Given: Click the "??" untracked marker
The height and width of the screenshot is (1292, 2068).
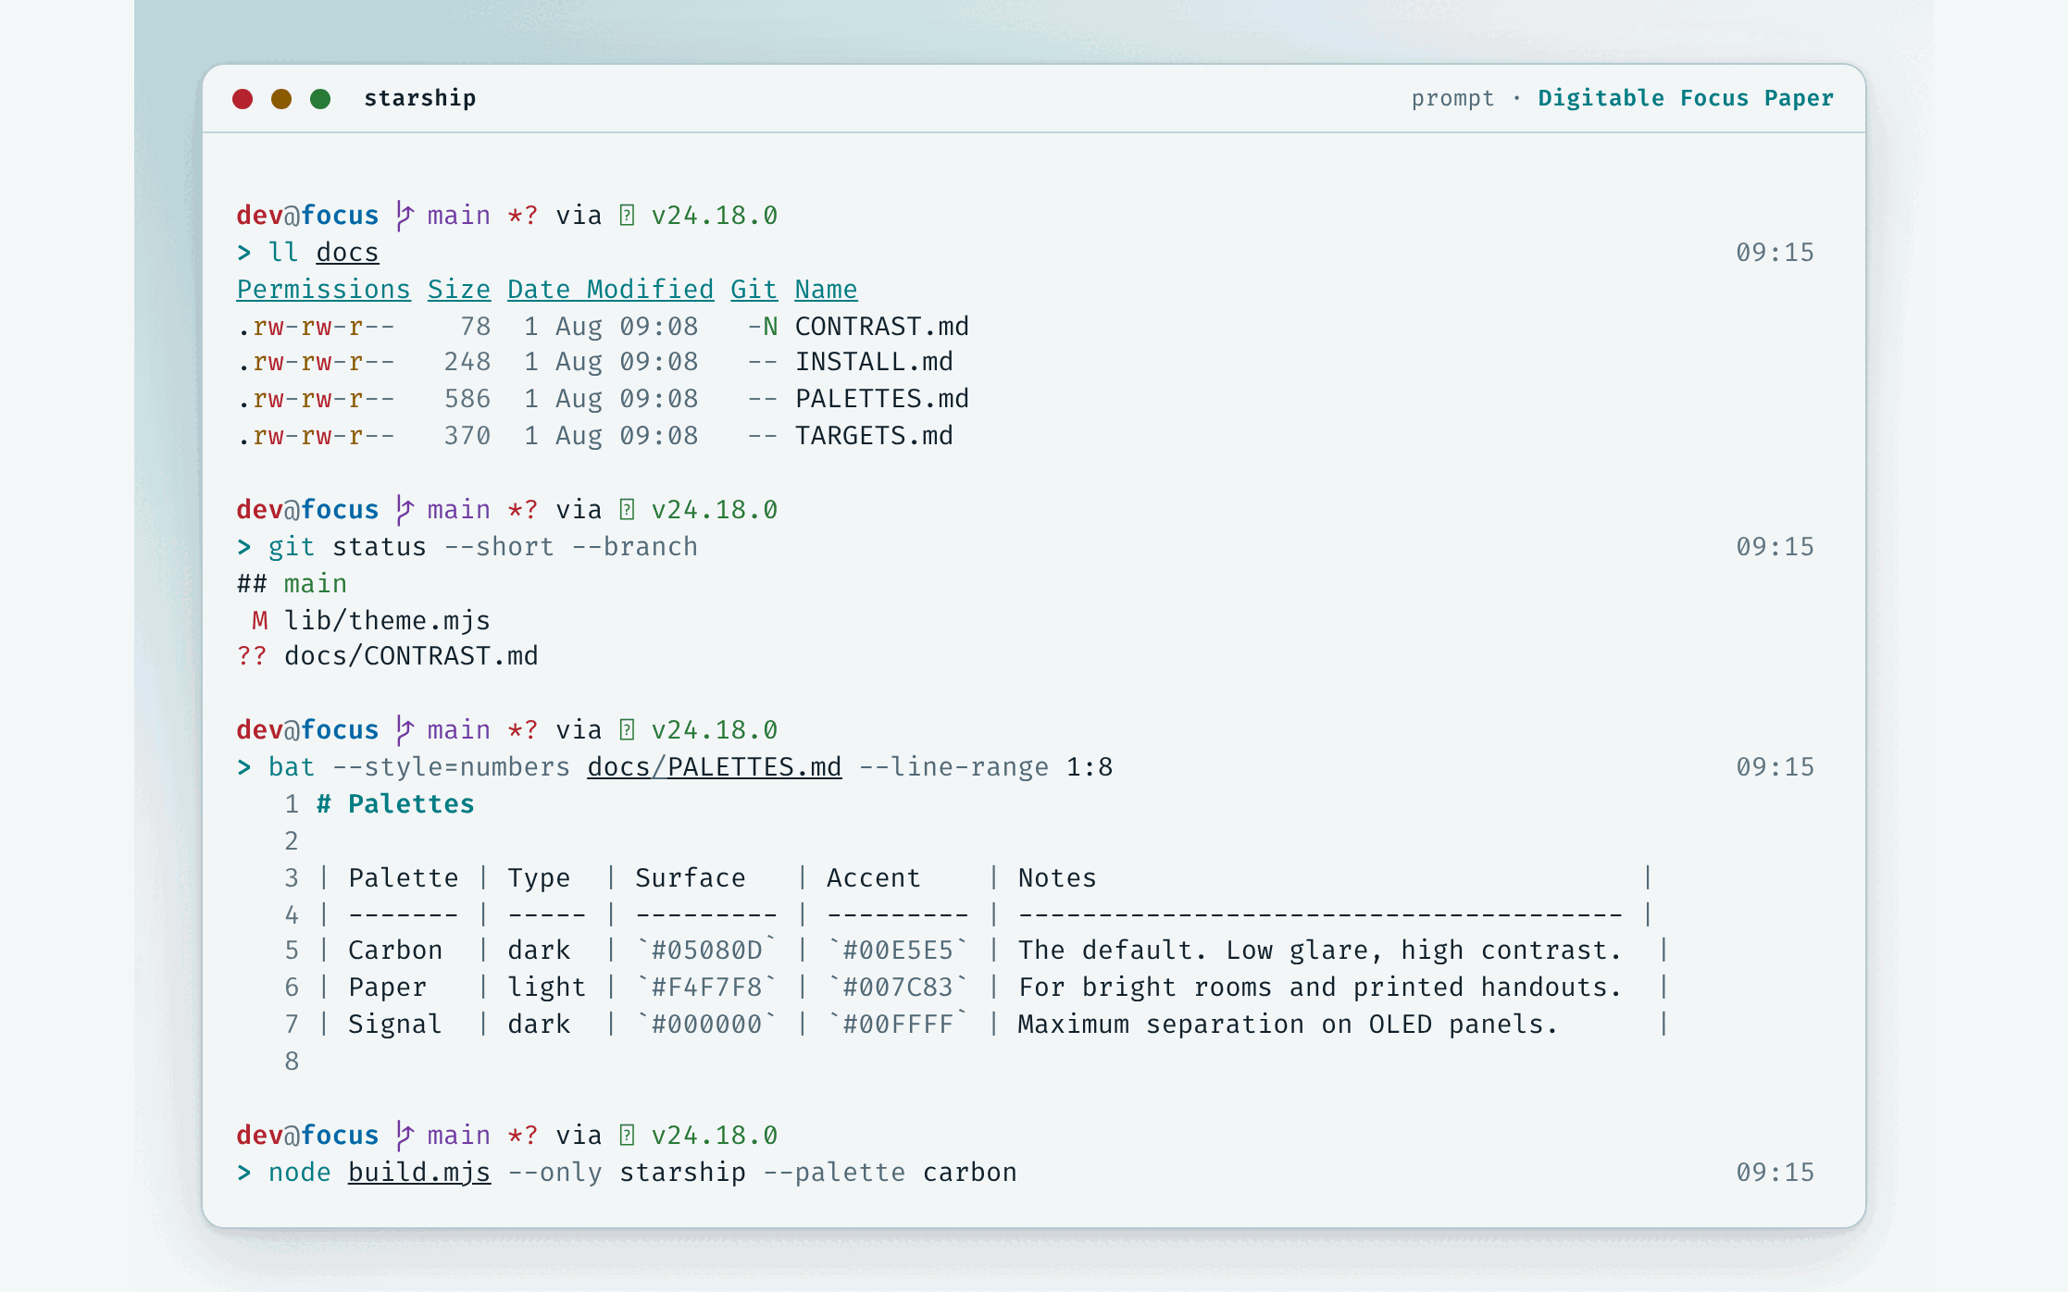Looking at the screenshot, I should 252,656.
